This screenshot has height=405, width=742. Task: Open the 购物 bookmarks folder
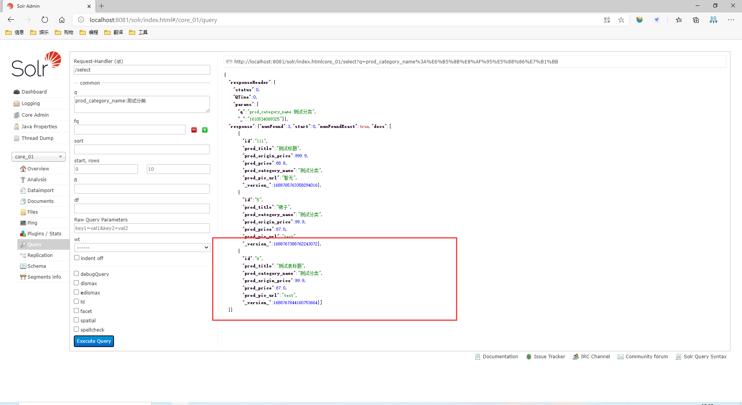(64, 32)
